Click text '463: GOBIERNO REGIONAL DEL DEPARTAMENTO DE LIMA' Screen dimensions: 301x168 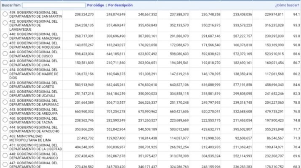point(33,63)
